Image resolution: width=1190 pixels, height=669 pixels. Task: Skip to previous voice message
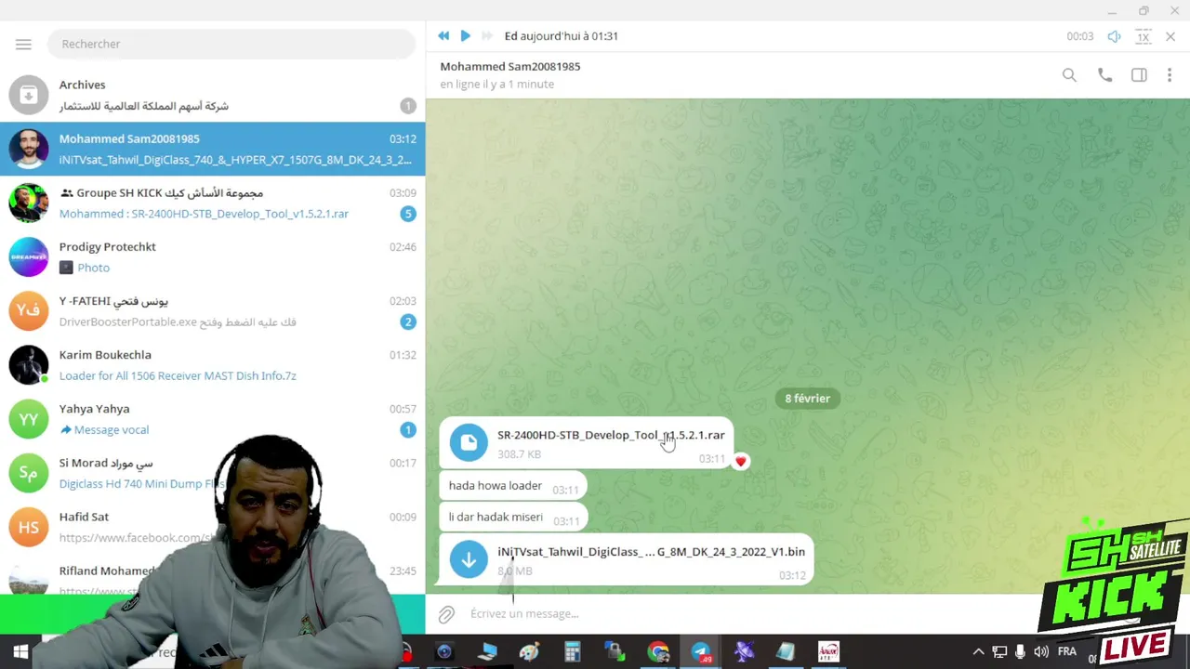(x=443, y=35)
